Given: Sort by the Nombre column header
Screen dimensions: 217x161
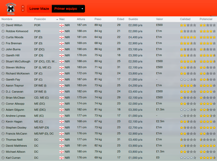Looking at the screenshot, I should 7,19.
